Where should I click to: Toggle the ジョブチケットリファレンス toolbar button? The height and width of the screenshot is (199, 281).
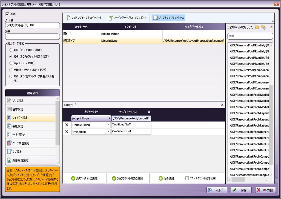(168, 18)
